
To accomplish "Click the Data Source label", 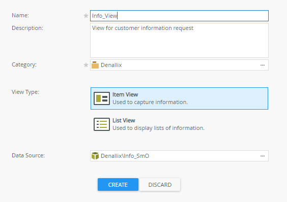I will tap(28, 155).
